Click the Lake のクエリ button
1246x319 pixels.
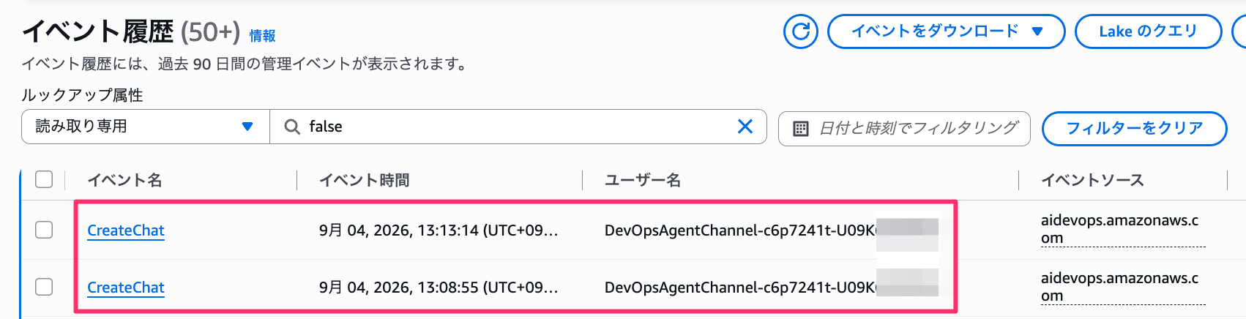(x=1148, y=31)
